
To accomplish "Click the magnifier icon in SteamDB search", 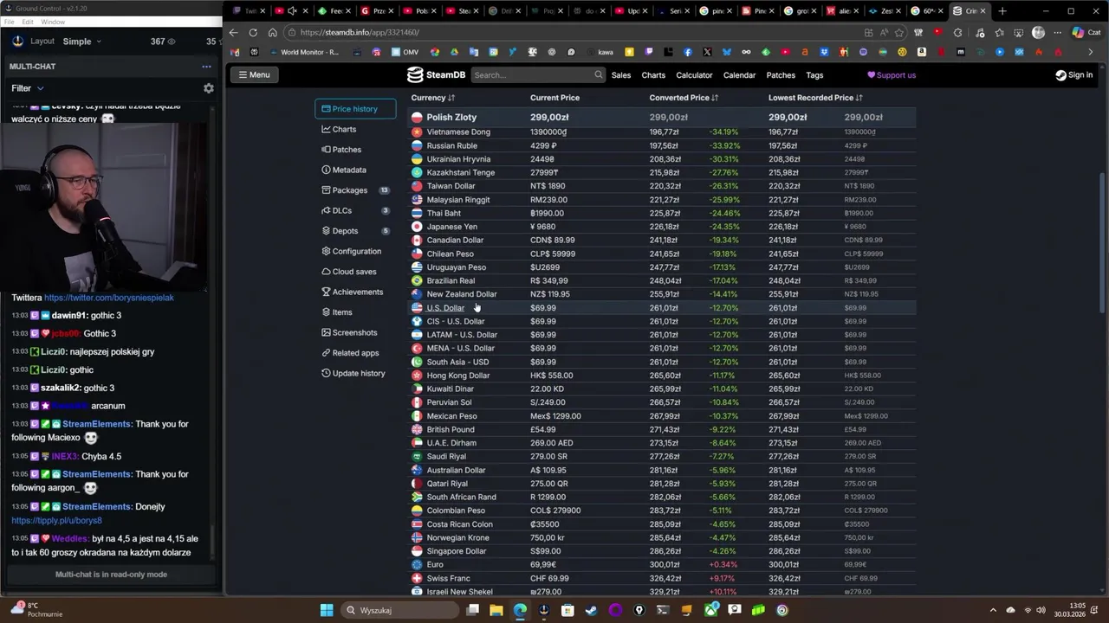I will coord(598,75).
